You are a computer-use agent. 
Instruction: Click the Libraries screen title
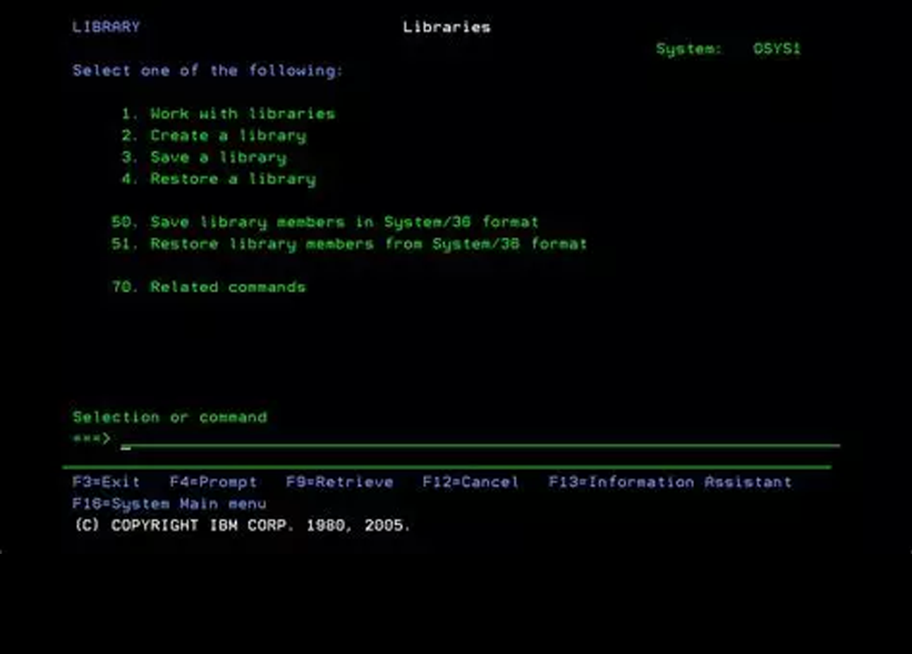446,27
